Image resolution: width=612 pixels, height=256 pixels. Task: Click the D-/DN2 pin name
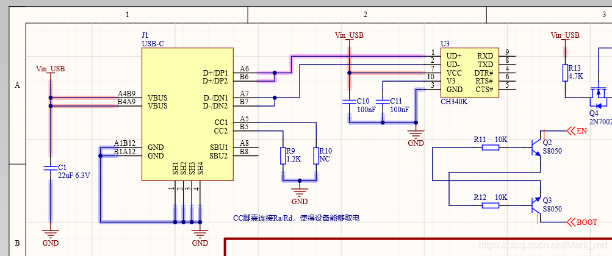[x=215, y=106]
